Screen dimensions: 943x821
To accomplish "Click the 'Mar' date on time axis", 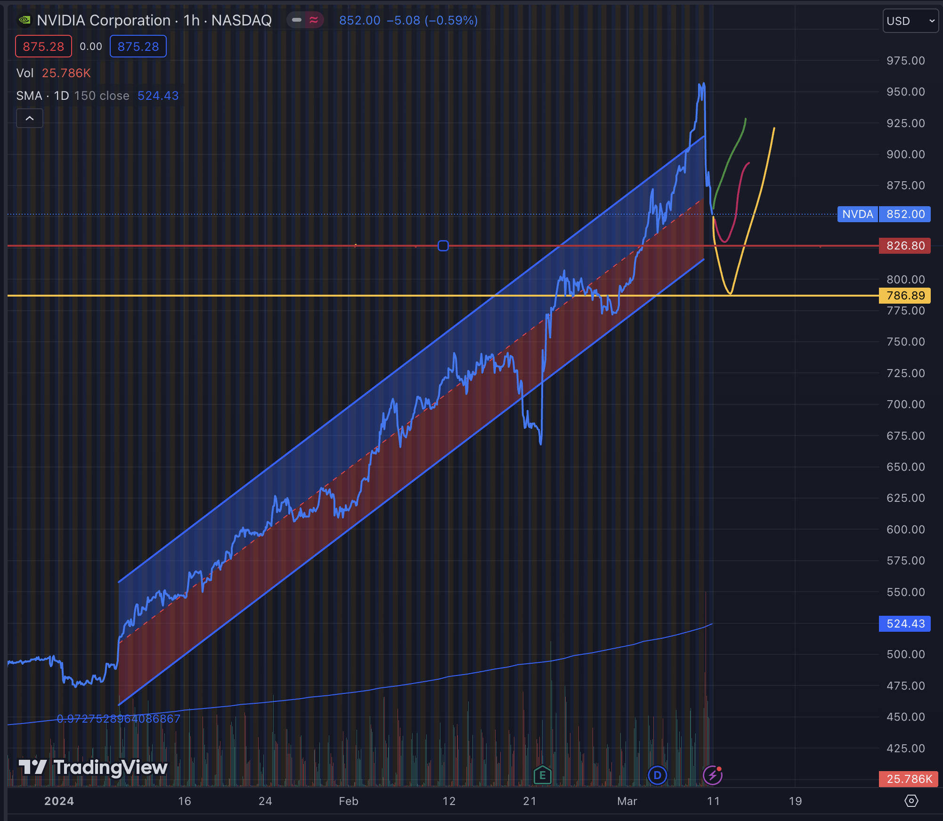I will 627,801.
